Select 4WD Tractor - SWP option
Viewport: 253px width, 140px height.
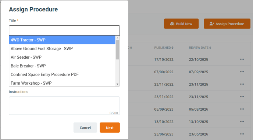coord(62,40)
